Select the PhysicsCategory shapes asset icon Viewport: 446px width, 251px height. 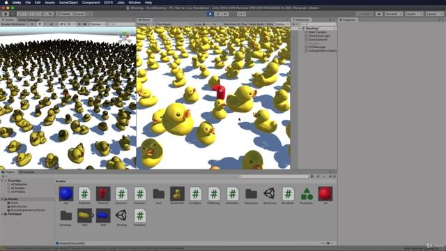click(307, 194)
